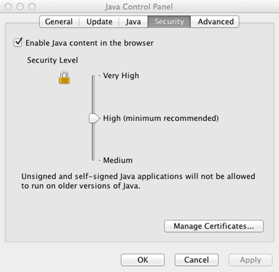This screenshot has width=279, height=272.
Task: Uncheck Enable Java content in the browser
Action: pos(18,43)
